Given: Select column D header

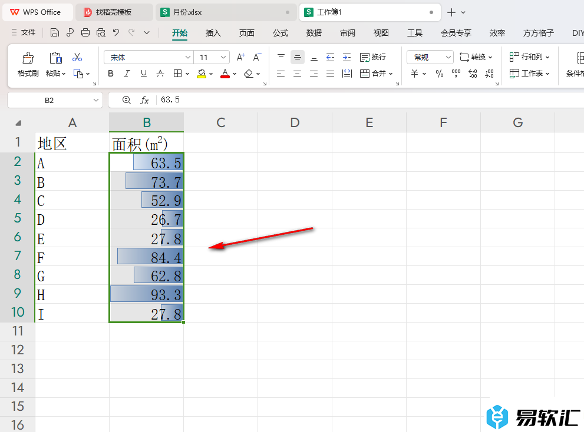Looking at the screenshot, I should tap(295, 122).
